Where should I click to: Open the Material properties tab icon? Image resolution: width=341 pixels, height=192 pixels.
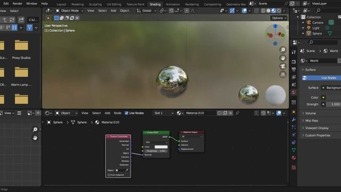294,158
